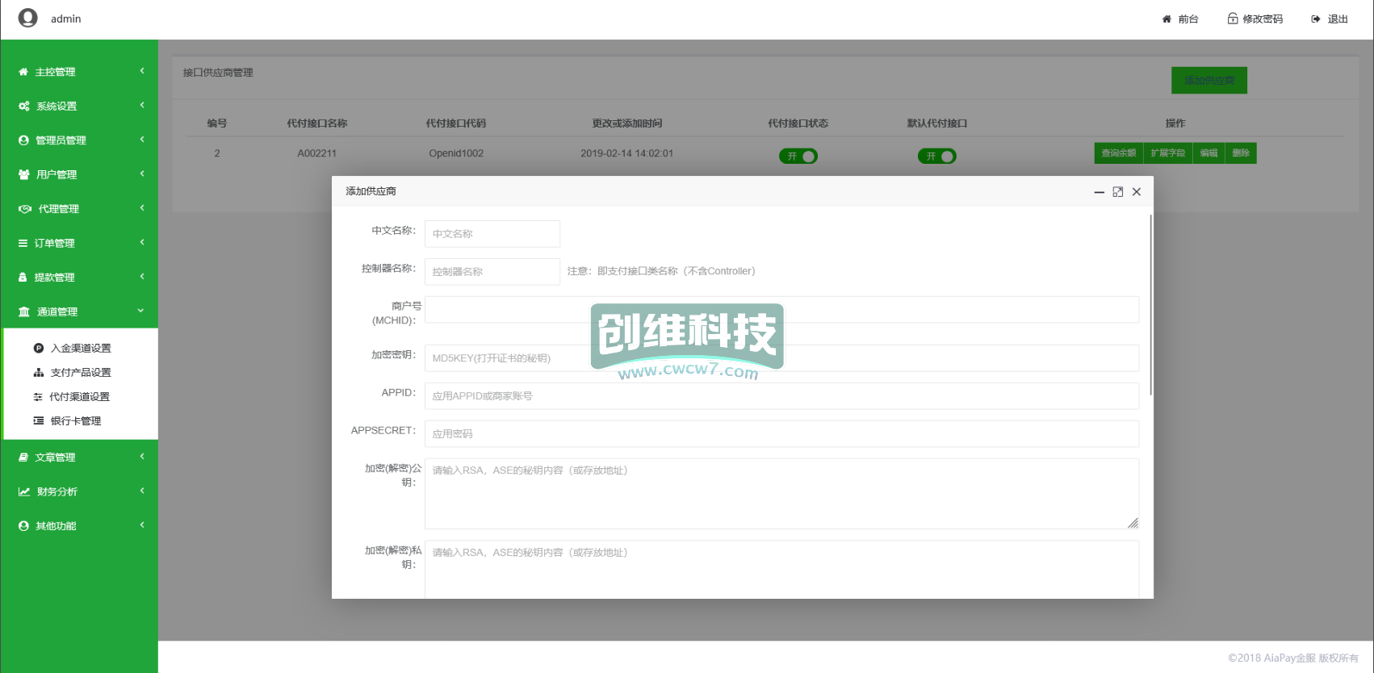Click the 前台 link in header
1374x673 pixels.
[1181, 19]
